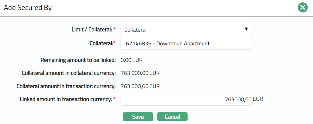Click Collateral amount in collateral currency label
This screenshot has height=124, width=313.
(69, 73)
